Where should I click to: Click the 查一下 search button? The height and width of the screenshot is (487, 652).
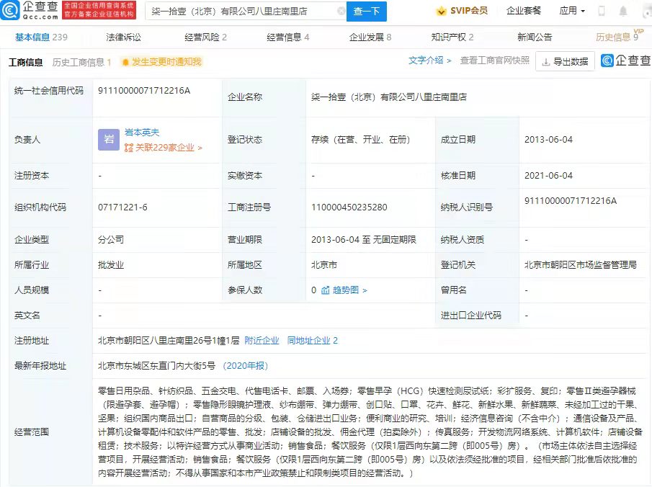(x=367, y=12)
